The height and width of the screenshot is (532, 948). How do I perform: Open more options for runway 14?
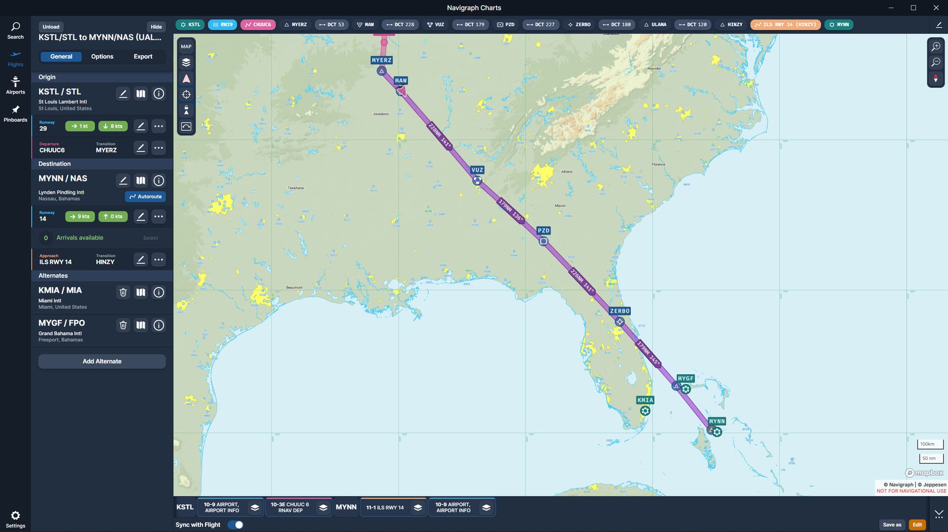click(158, 216)
